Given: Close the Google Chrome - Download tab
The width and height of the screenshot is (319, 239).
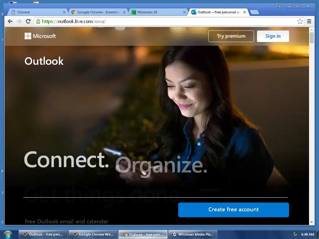Looking at the screenshot, I should [x=124, y=12].
